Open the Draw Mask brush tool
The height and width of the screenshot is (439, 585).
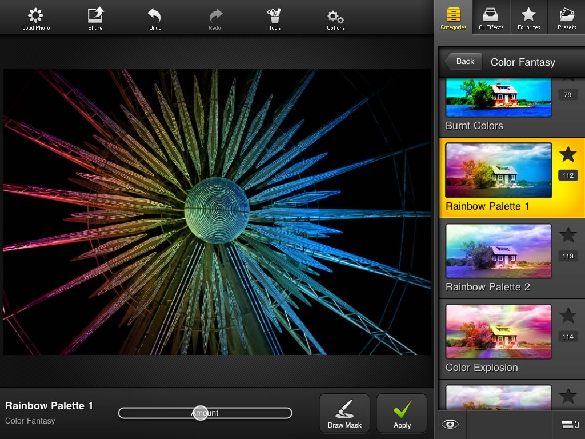(x=344, y=414)
